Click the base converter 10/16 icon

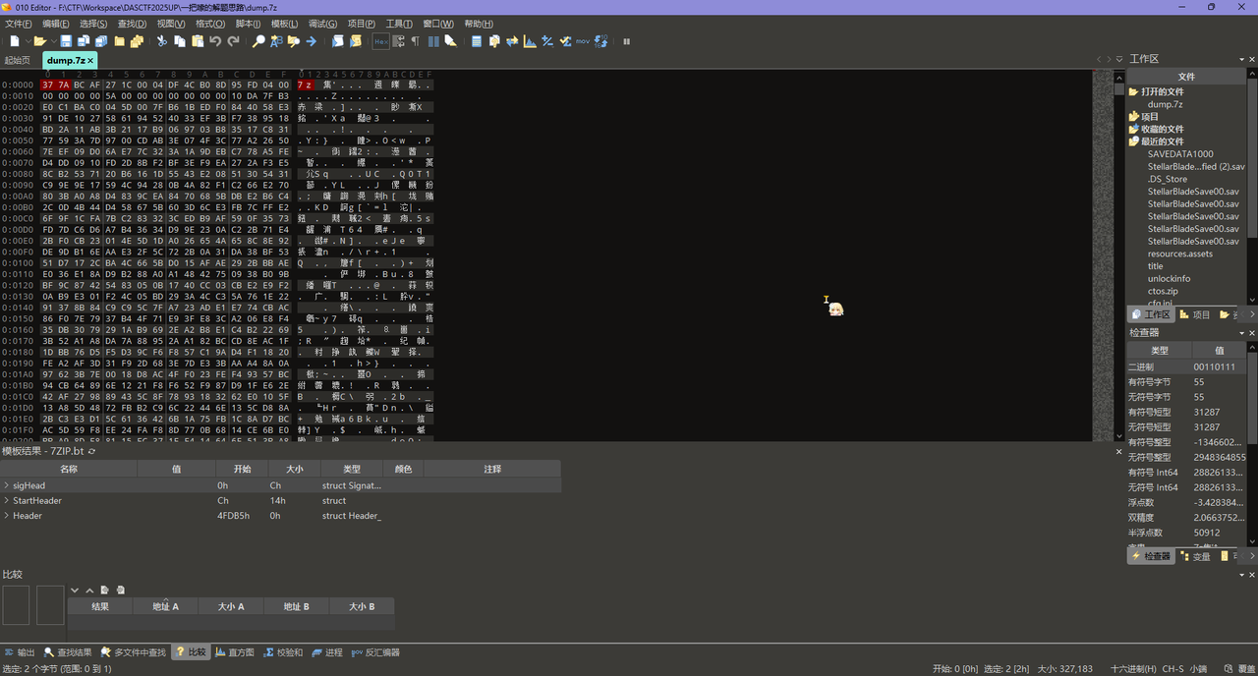click(x=600, y=41)
